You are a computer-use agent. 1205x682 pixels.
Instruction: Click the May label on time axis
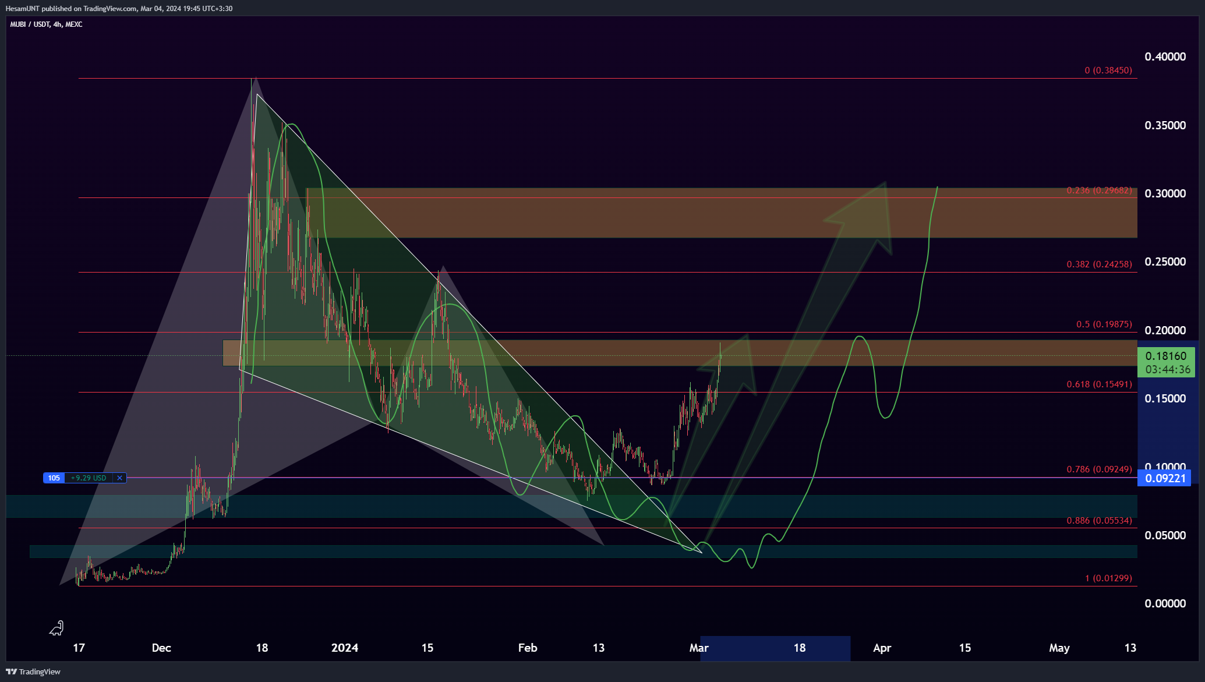(x=1059, y=648)
